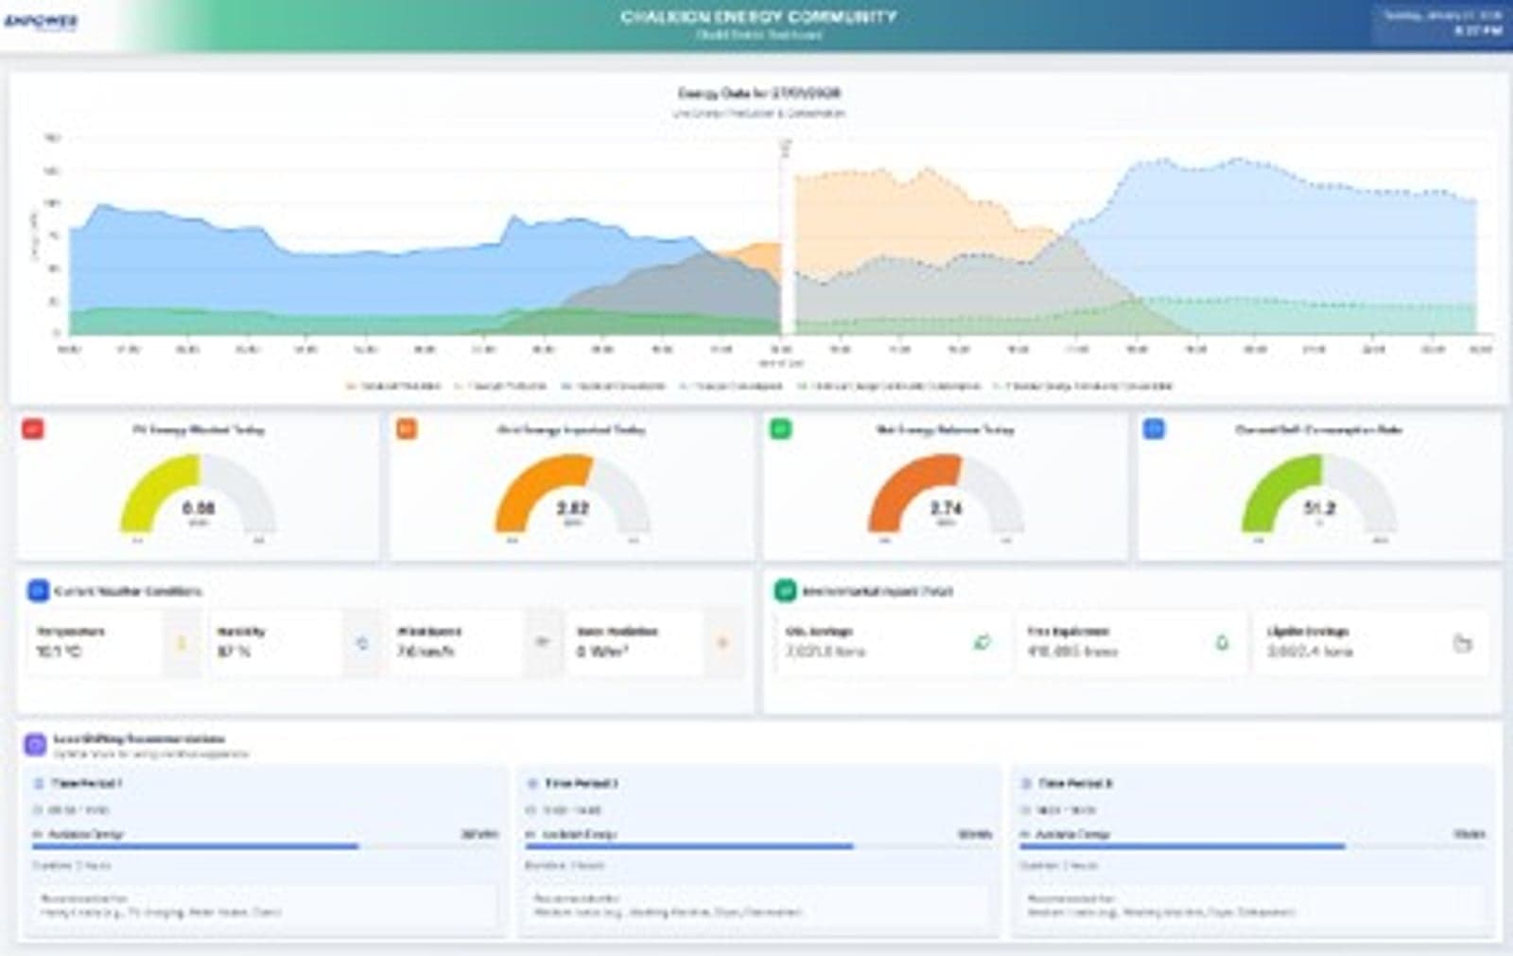Click the EMPOWER logo in the header

tap(41, 21)
